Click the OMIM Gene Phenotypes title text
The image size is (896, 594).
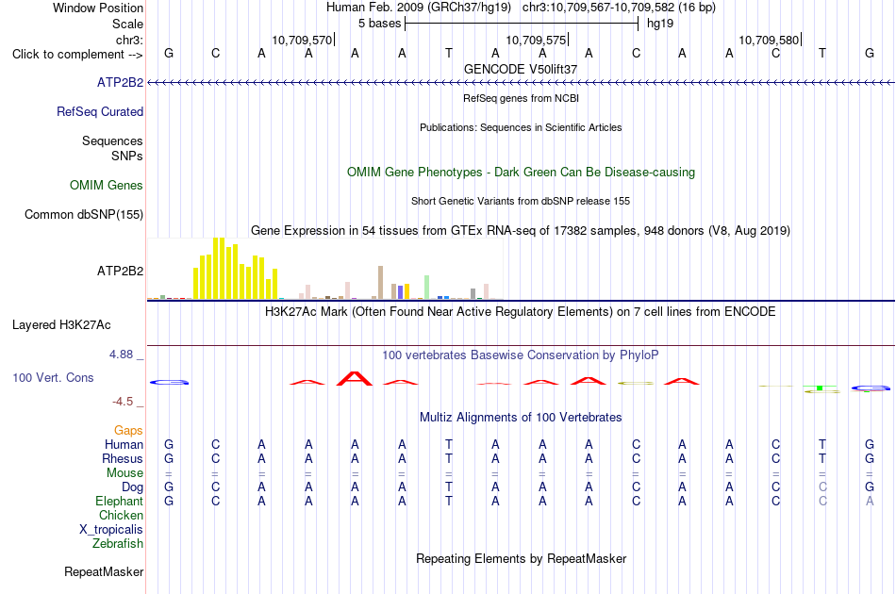coord(522,172)
